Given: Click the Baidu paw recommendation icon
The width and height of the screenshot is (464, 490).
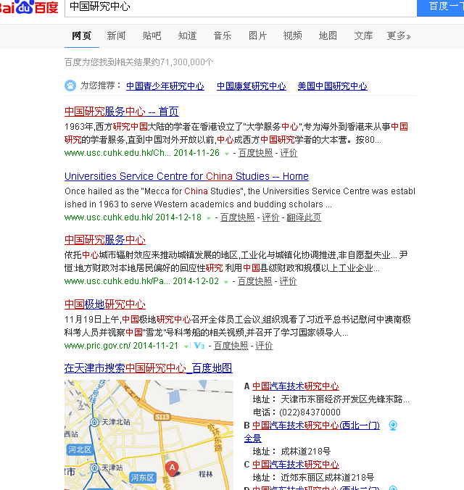Looking at the screenshot, I should [70, 86].
